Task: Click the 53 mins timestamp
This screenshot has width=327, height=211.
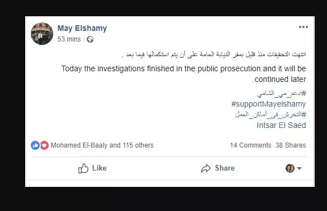Action: 69,39
